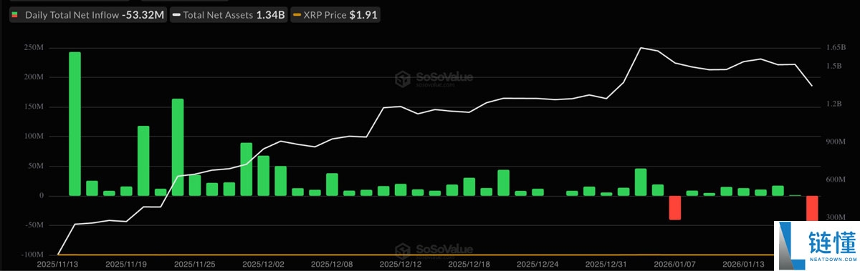
Task: Click the 2026/01/07 date axis label
Action: pyautogui.click(x=675, y=264)
